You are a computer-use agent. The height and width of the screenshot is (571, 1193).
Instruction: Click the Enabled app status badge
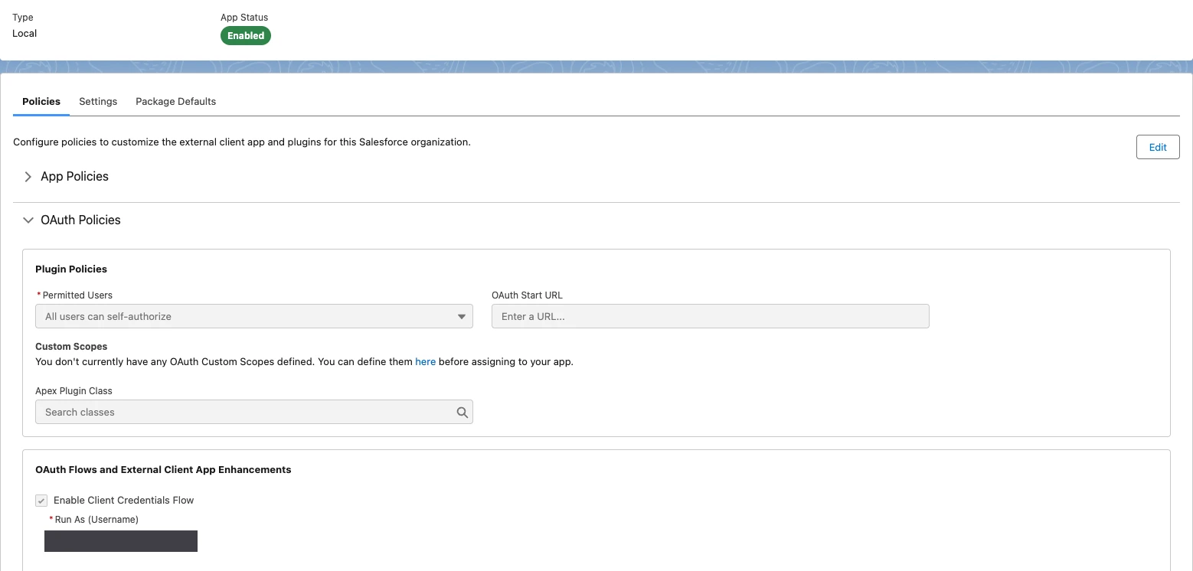coord(246,36)
